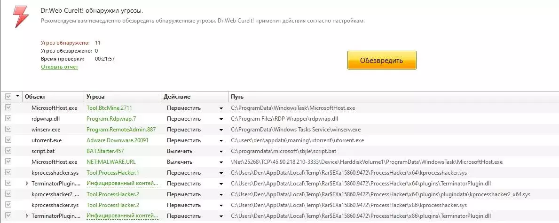Select path starting with \Net\25268\TCP
559x223 pixels.
click(367, 161)
